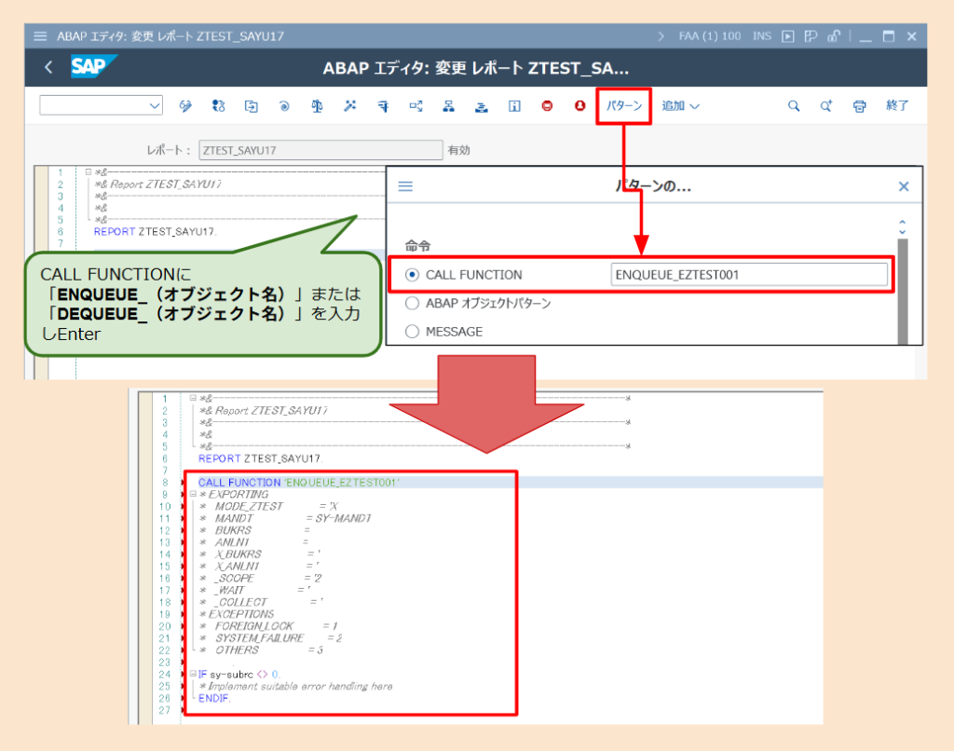Click the scales check toolbar icon
This screenshot has width=954, height=751.
click(315, 106)
